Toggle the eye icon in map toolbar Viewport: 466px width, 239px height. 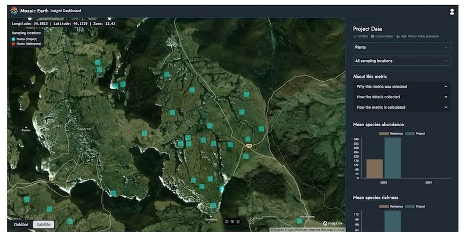point(232,221)
